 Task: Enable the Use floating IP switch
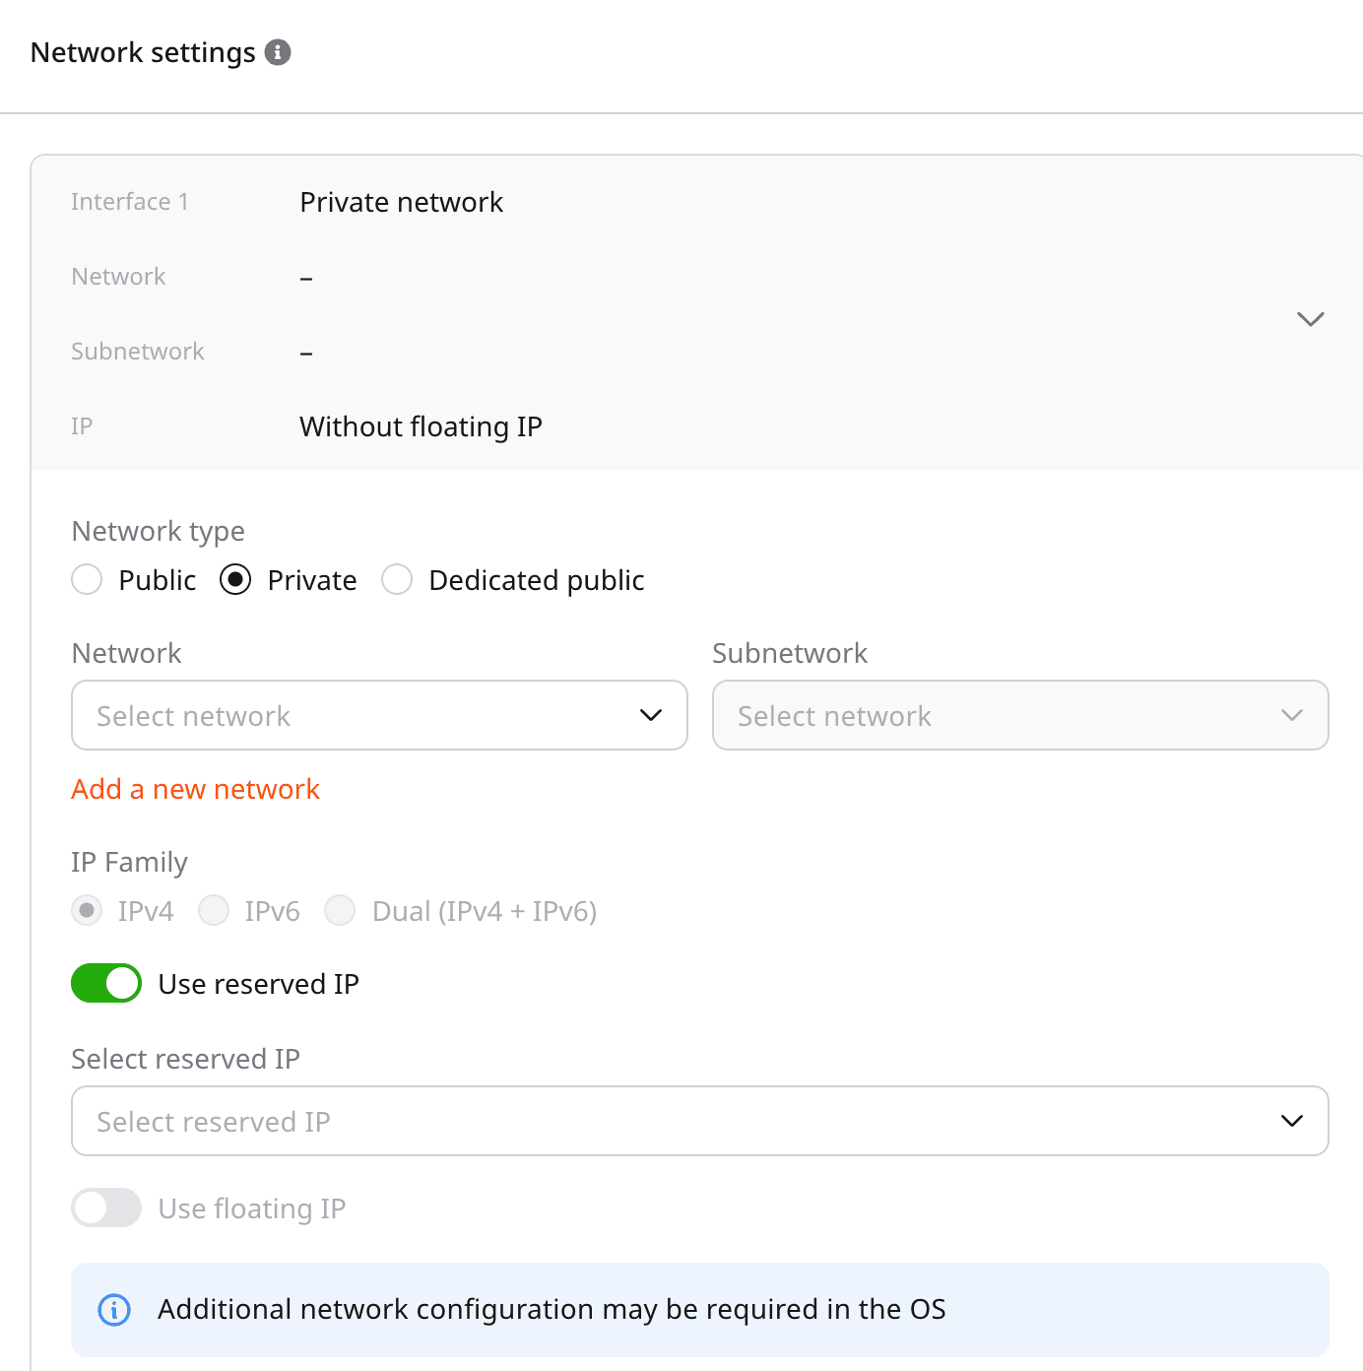pyautogui.click(x=106, y=1208)
